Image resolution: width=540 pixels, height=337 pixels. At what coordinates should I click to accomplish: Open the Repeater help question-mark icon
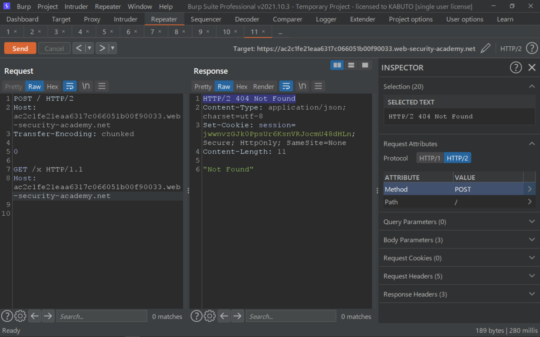click(531, 49)
